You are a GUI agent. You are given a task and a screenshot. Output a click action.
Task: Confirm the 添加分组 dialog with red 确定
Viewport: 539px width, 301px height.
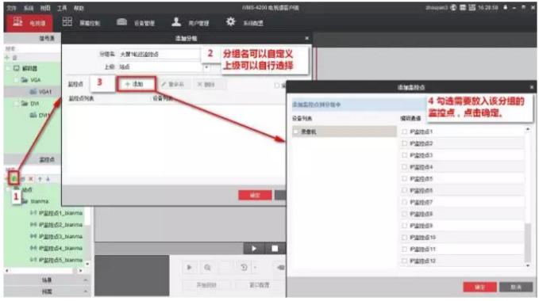pyautogui.click(x=255, y=195)
